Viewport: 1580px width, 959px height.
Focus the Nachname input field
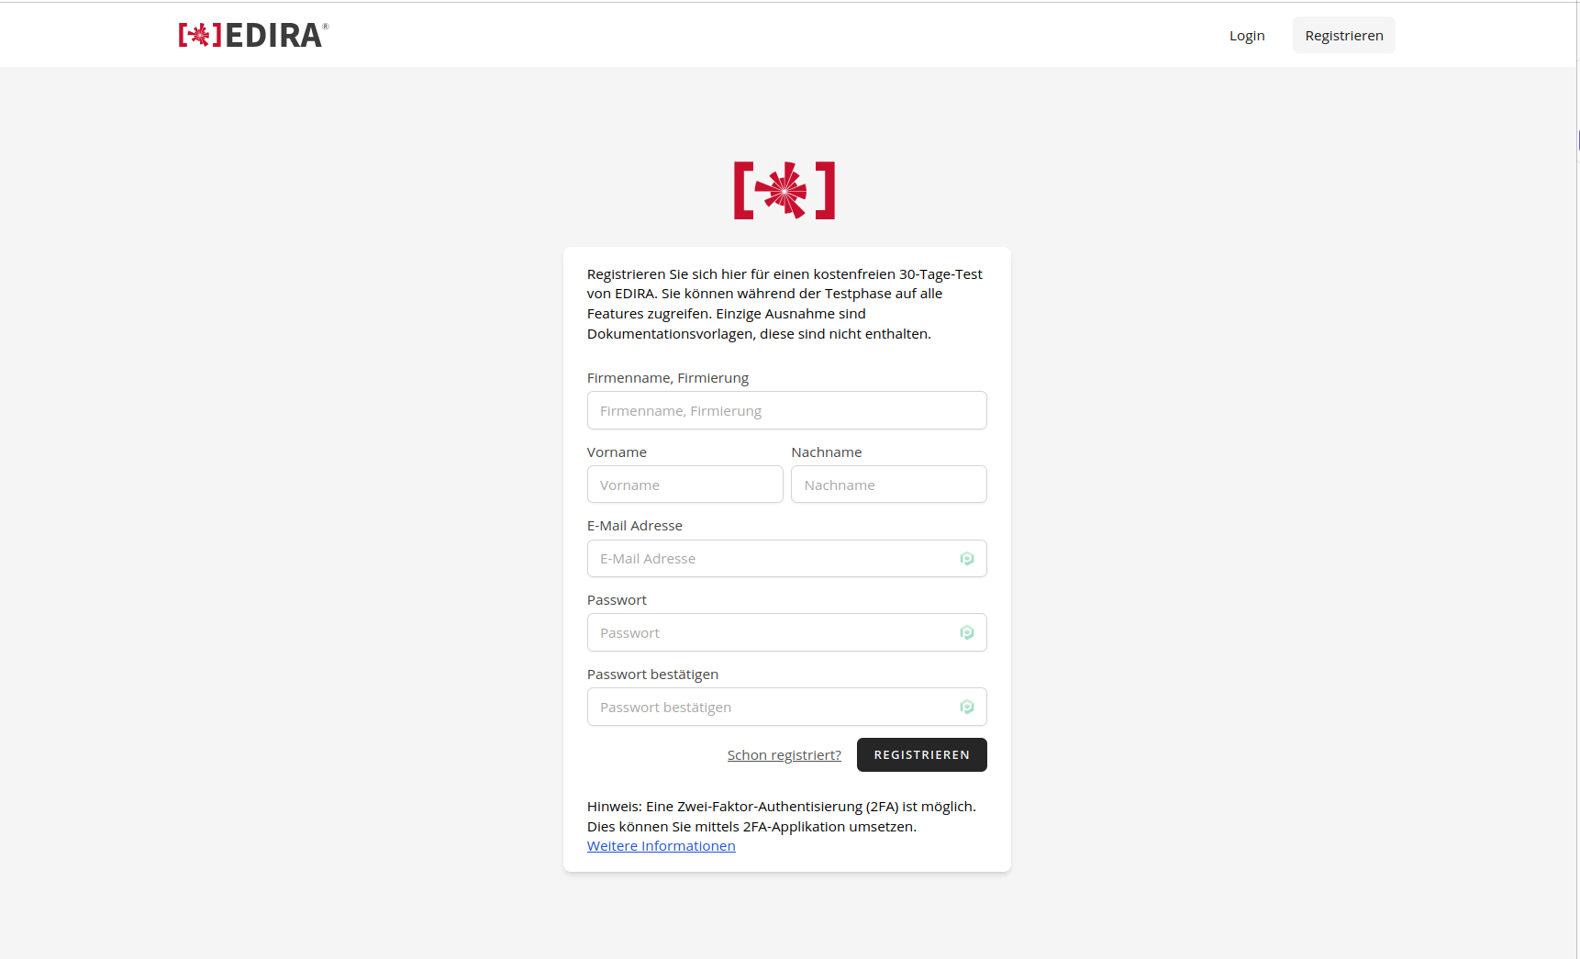(889, 485)
